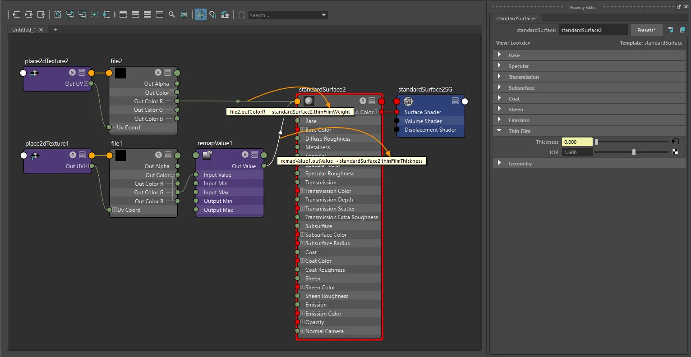Viewport: 691px width, 357px height.
Task: Click the frame all nodes icon
Action: (x=58, y=14)
